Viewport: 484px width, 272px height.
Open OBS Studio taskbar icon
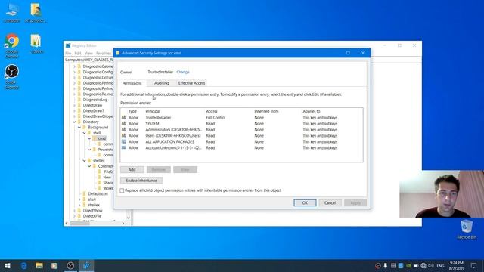point(70,265)
